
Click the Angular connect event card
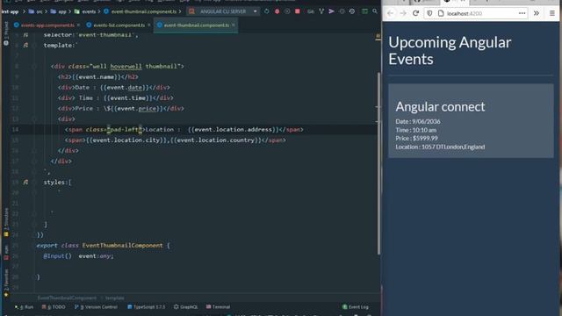pyautogui.click(x=471, y=121)
